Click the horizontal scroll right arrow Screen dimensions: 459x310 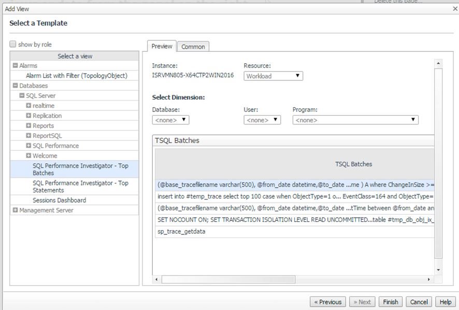tap(429, 279)
